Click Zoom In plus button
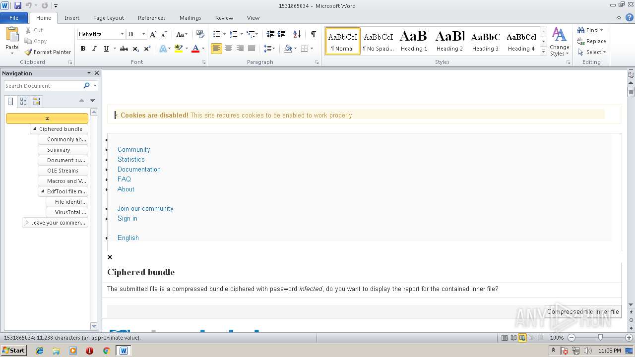Viewport: 635px width, 357px height. click(629, 338)
